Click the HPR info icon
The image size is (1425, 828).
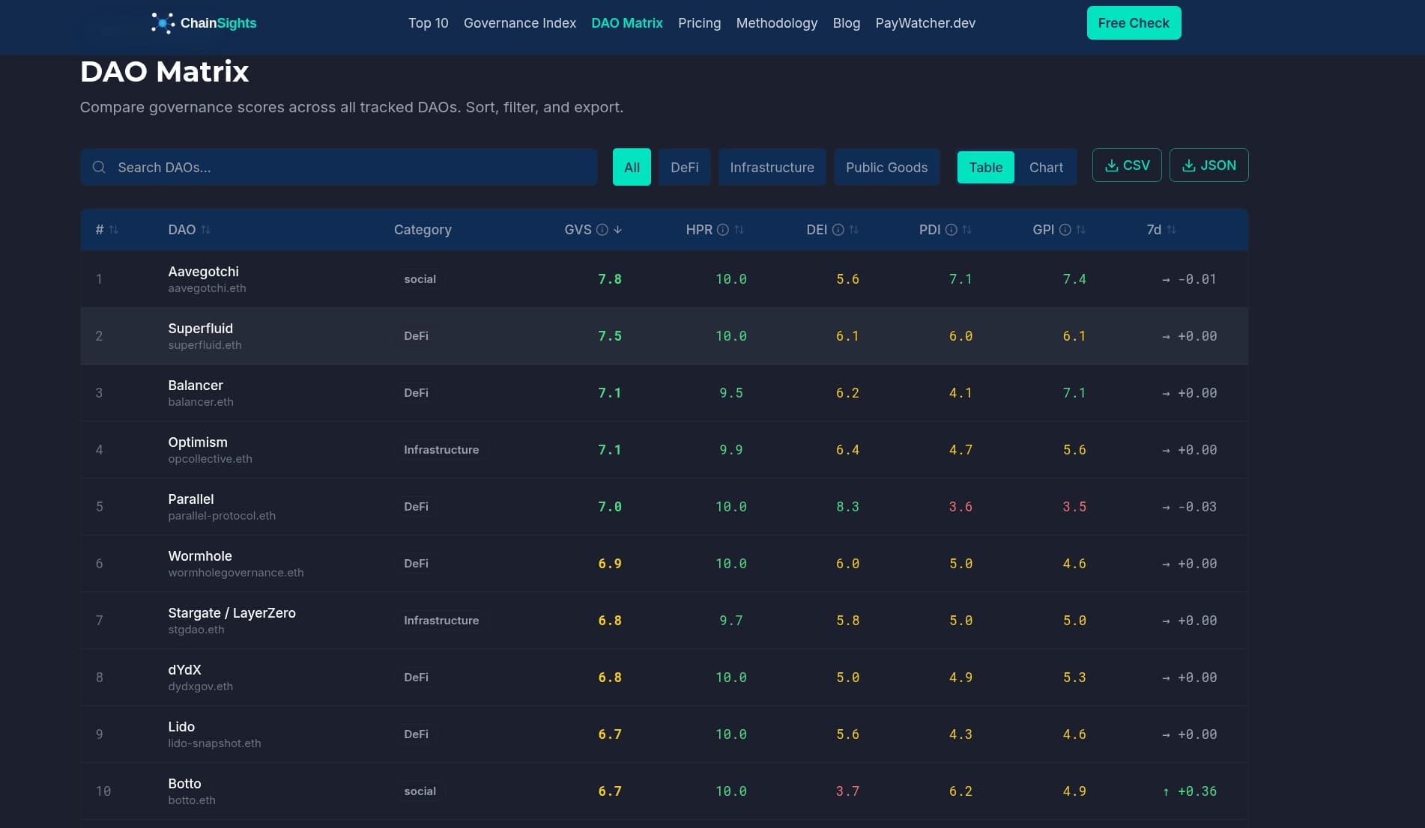click(x=722, y=230)
